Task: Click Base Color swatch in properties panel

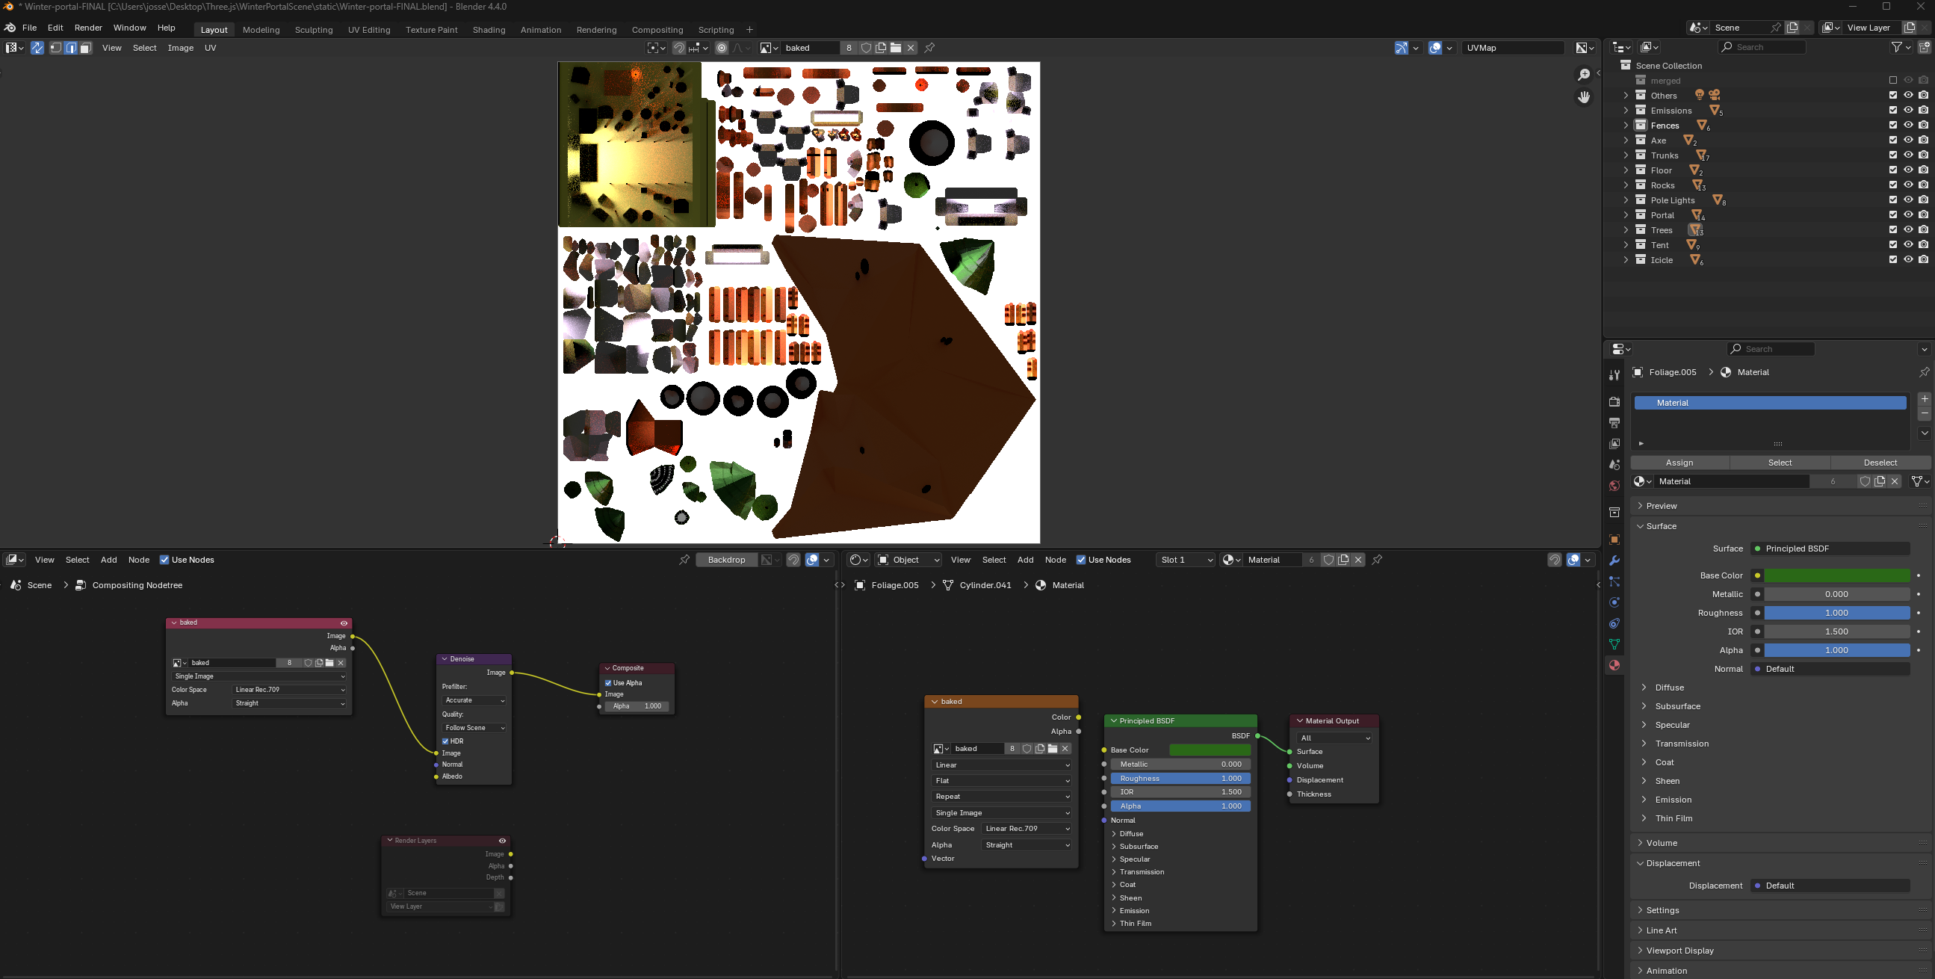Action: point(1836,575)
